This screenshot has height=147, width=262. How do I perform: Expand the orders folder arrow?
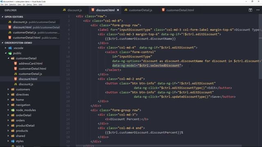(8, 120)
